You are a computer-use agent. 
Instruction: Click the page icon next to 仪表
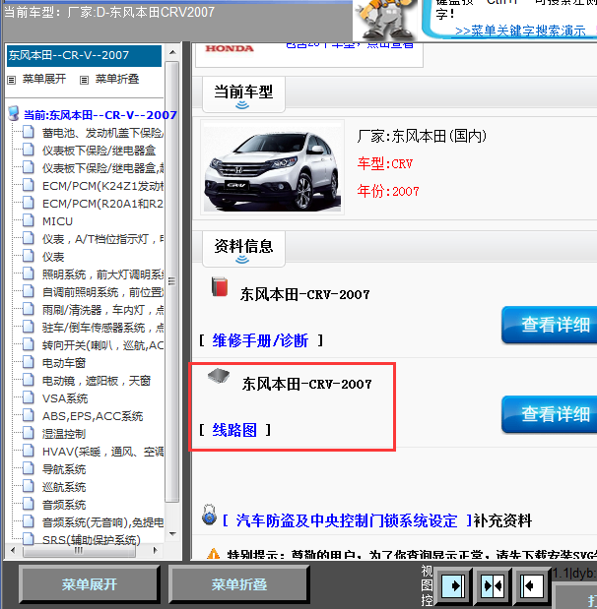[x=28, y=256]
